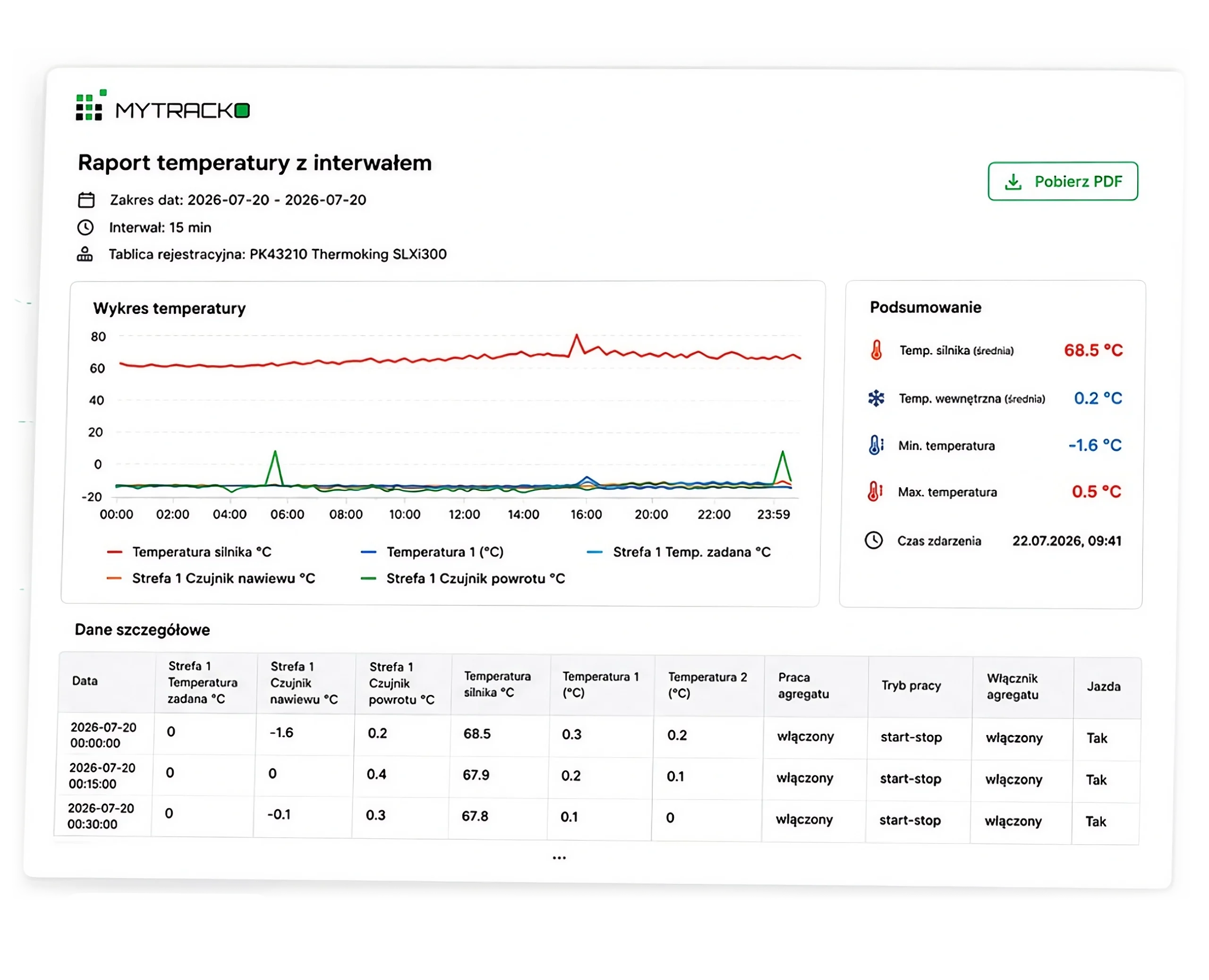Click the Podsumowanie heading
The image size is (1209, 980).
pos(926,307)
